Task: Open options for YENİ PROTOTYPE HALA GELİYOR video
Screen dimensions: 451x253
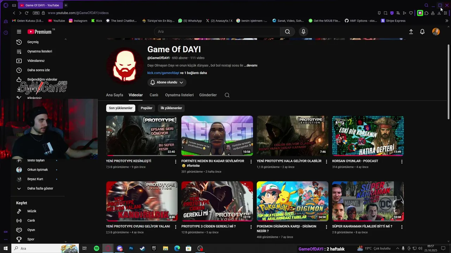Action: 326,162
